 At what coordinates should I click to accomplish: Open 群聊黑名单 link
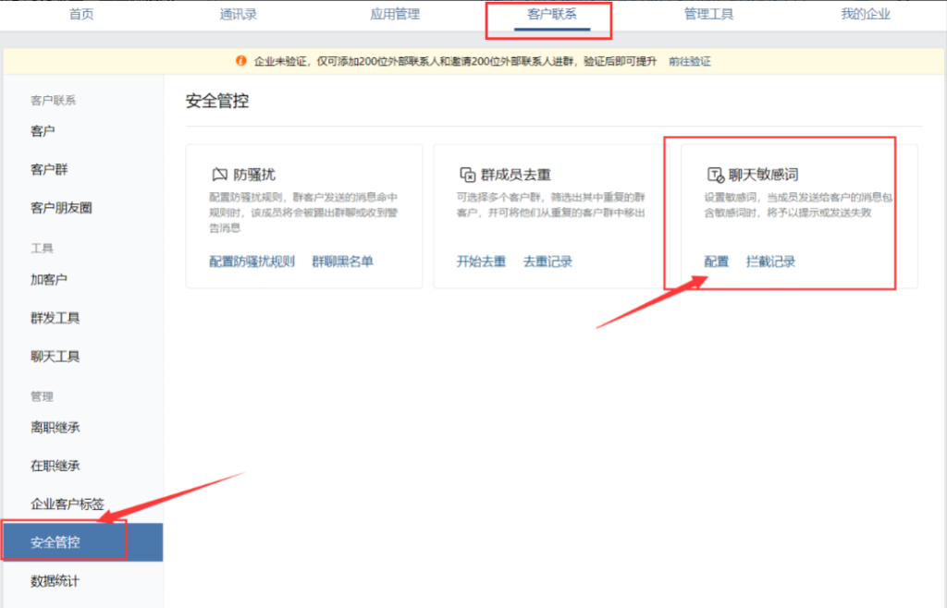pyautogui.click(x=342, y=261)
